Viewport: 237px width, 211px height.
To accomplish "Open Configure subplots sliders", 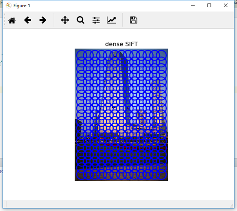I will [96, 20].
